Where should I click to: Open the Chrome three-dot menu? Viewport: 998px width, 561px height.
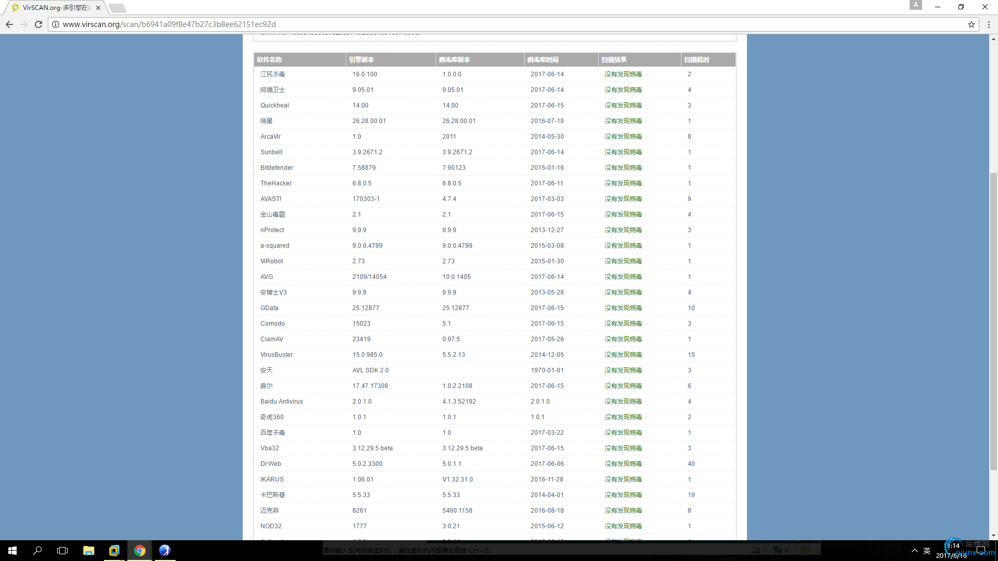(989, 24)
